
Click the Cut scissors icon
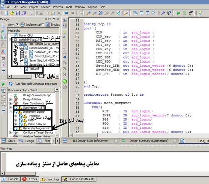41,13
